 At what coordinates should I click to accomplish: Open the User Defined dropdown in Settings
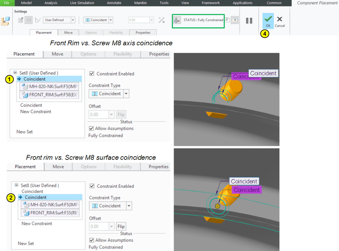pos(73,20)
